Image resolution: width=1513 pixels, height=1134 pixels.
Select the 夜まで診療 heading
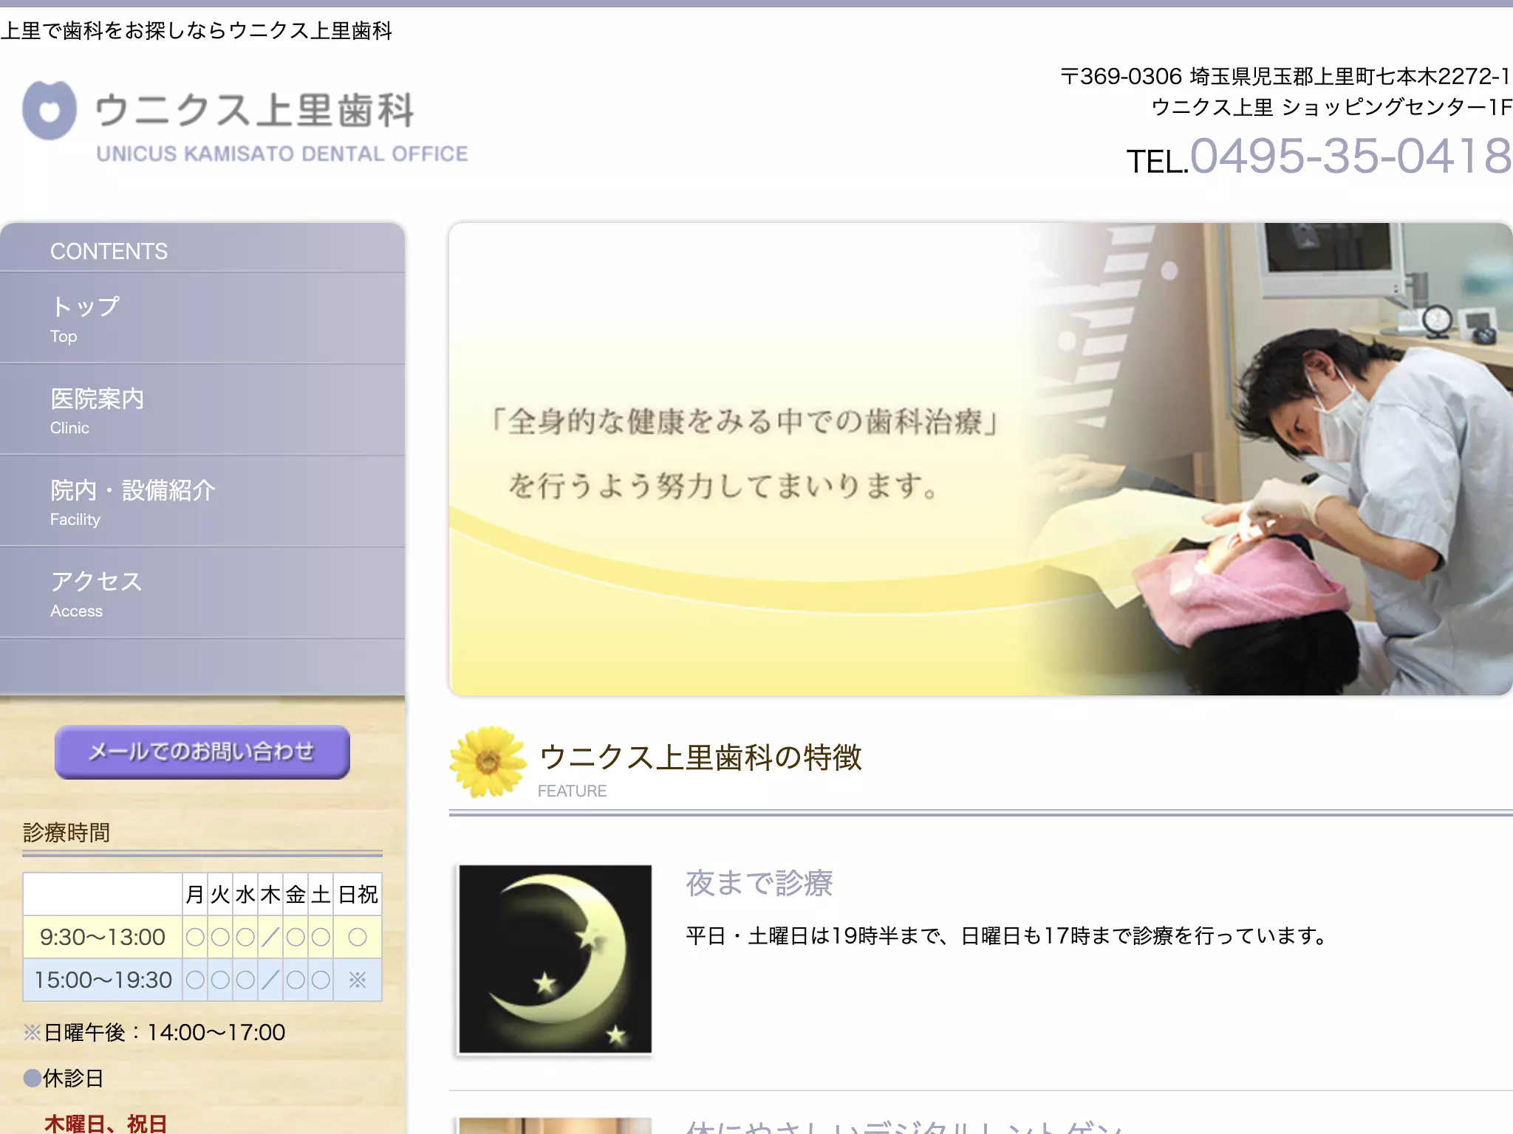[x=759, y=883]
